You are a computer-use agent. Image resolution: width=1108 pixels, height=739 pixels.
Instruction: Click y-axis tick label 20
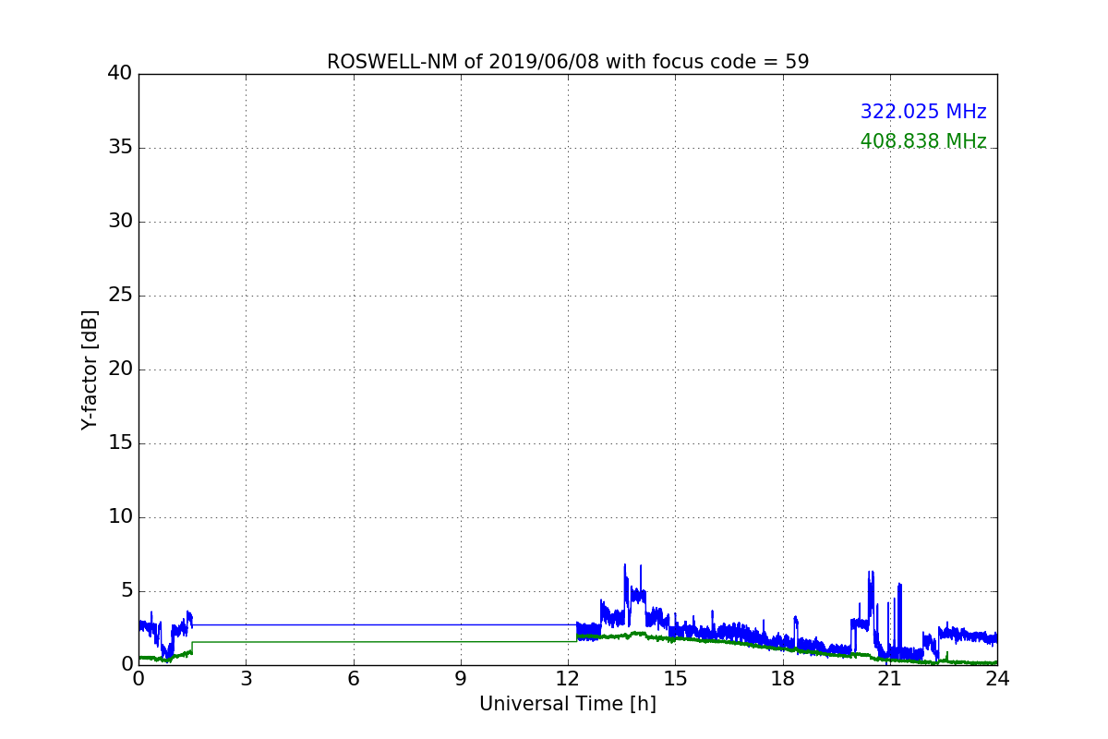point(120,369)
